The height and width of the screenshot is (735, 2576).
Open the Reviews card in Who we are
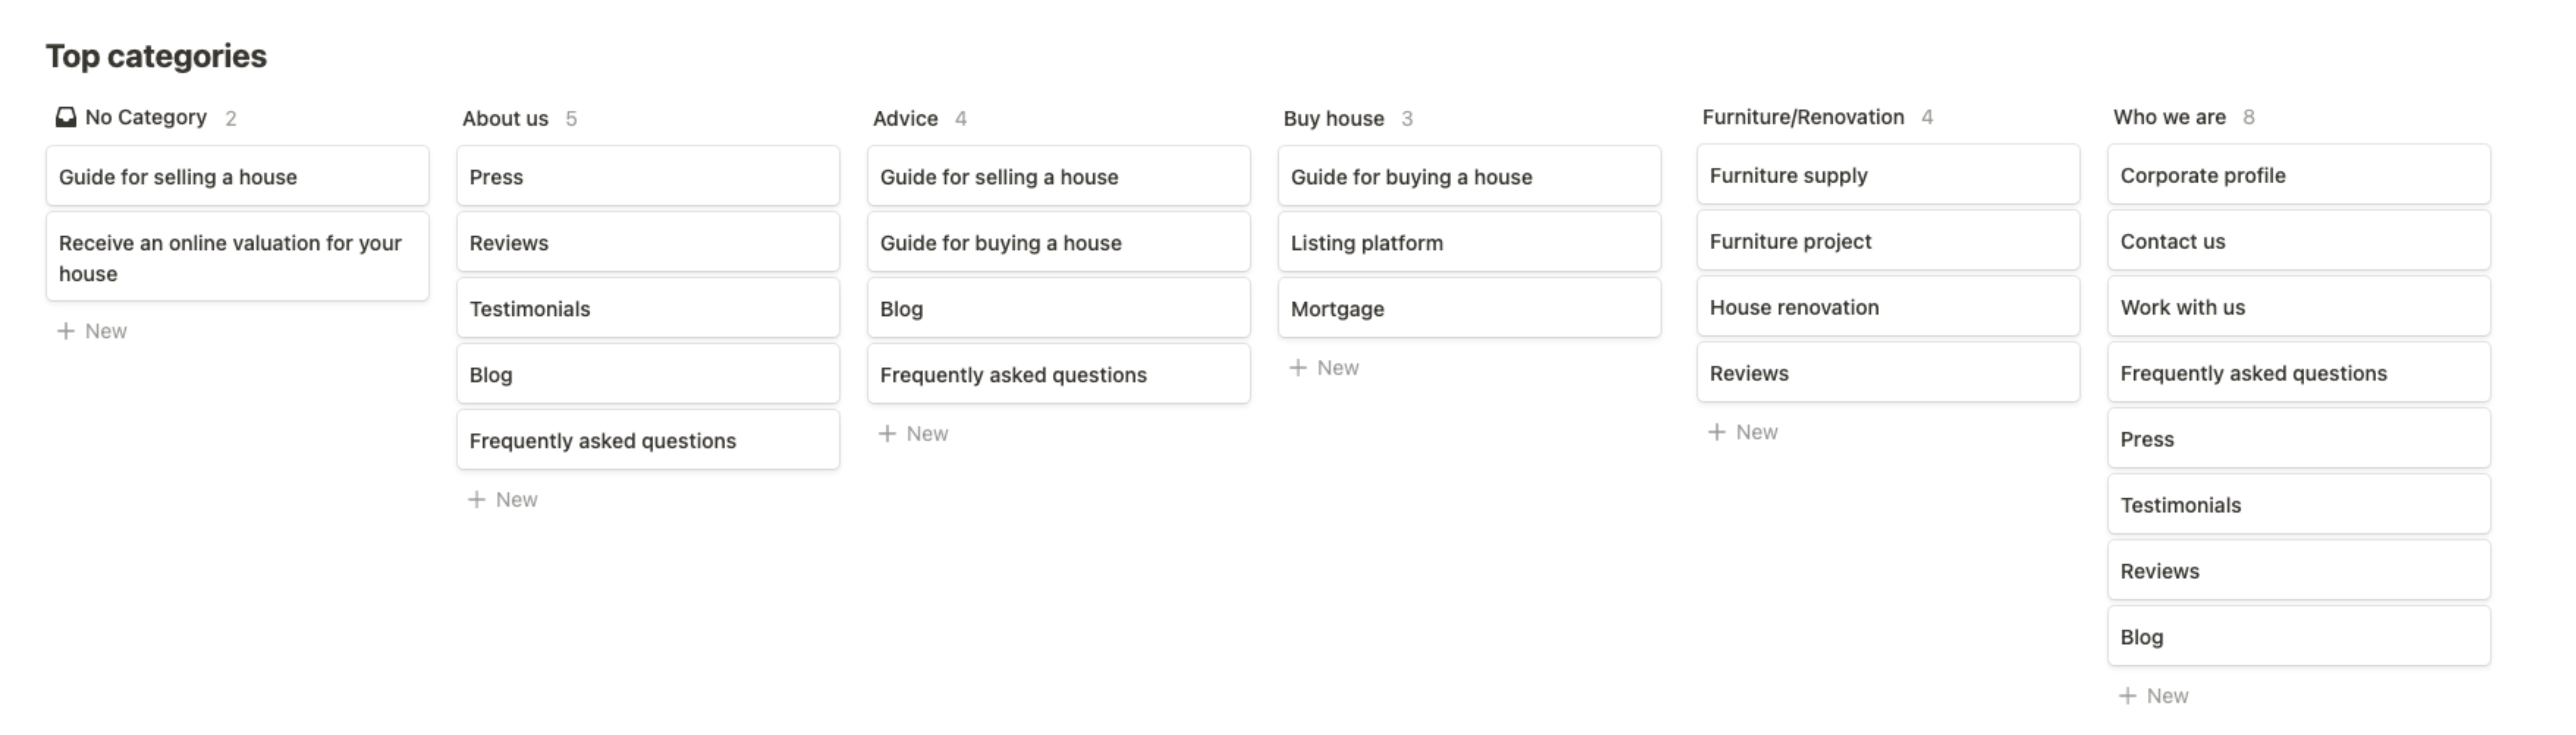click(x=2299, y=570)
